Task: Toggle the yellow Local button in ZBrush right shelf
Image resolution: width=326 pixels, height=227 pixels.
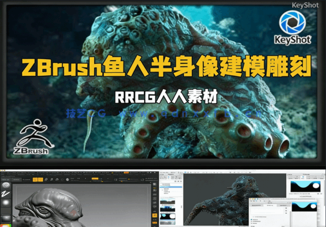Action: (155, 215)
